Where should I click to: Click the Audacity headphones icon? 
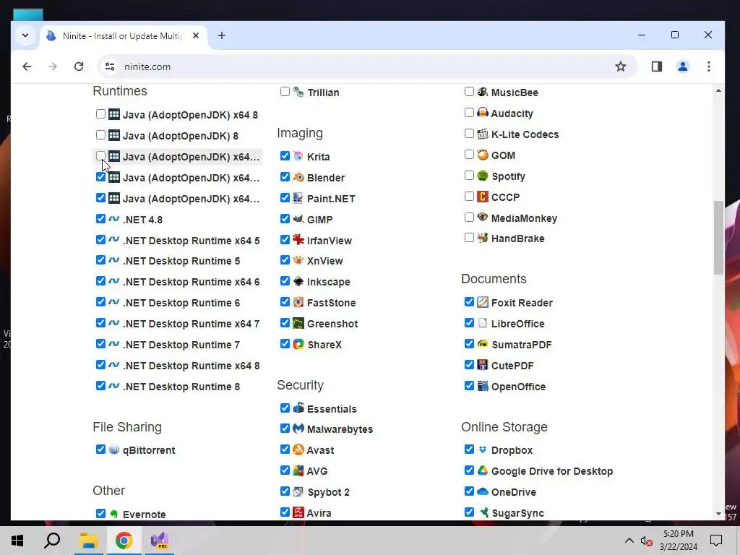point(482,112)
